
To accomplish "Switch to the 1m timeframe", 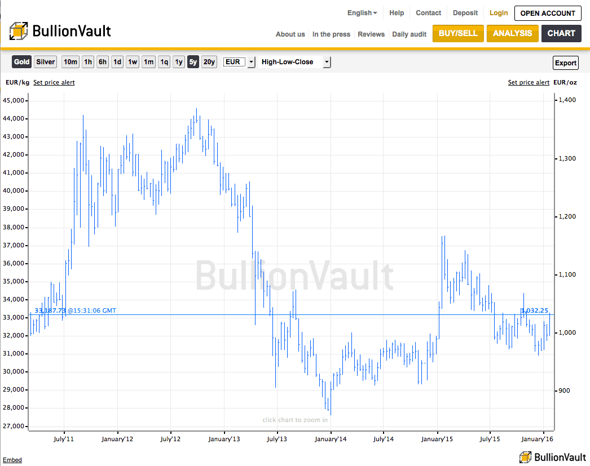I will pyautogui.click(x=149, y=62).
